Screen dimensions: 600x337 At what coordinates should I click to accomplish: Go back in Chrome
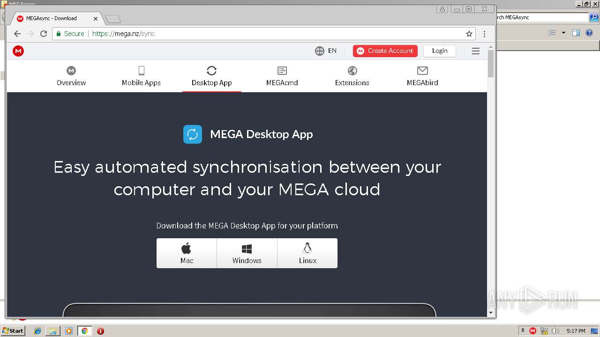[17, 34]
